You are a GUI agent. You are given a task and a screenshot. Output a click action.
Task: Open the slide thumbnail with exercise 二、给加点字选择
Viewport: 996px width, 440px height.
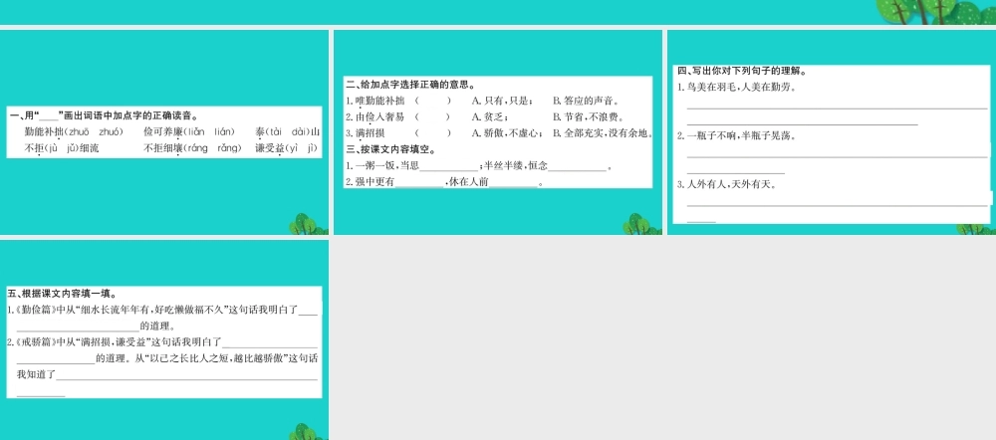point(498,132)
